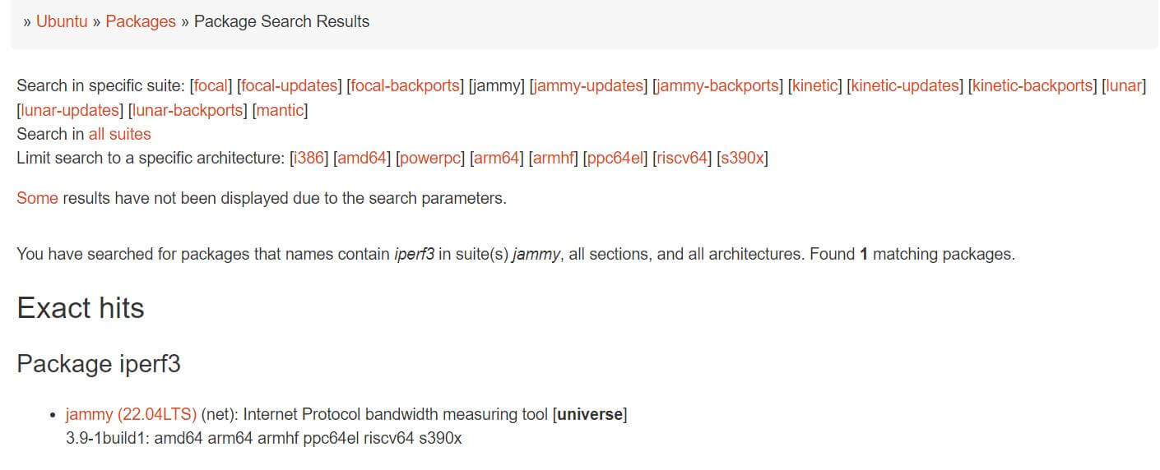
Task: Switch search to jammy-updates suite
Action: (x=587, y=85)
